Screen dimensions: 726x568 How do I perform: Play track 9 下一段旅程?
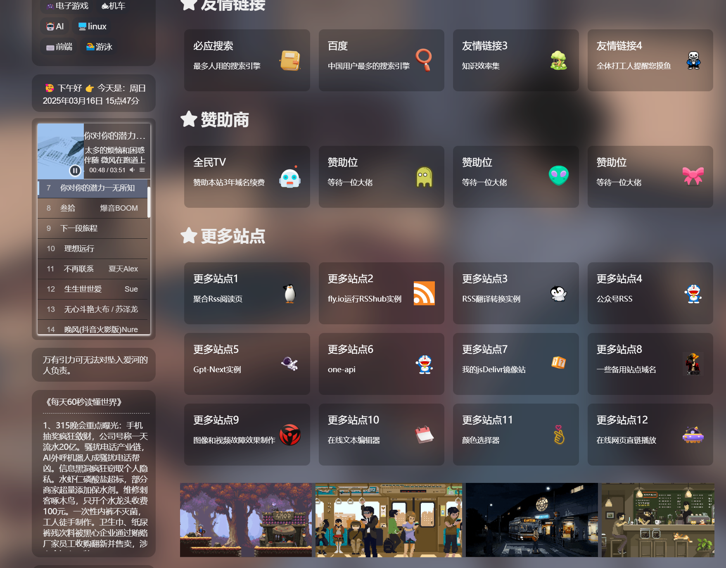coord(93,228)
